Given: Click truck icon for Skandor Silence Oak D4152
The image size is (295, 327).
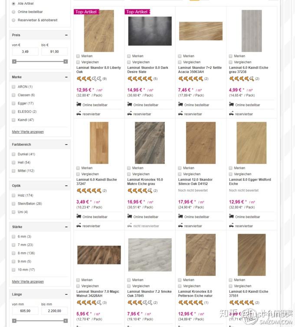Looking at the screenshot, I should [180, 216].
